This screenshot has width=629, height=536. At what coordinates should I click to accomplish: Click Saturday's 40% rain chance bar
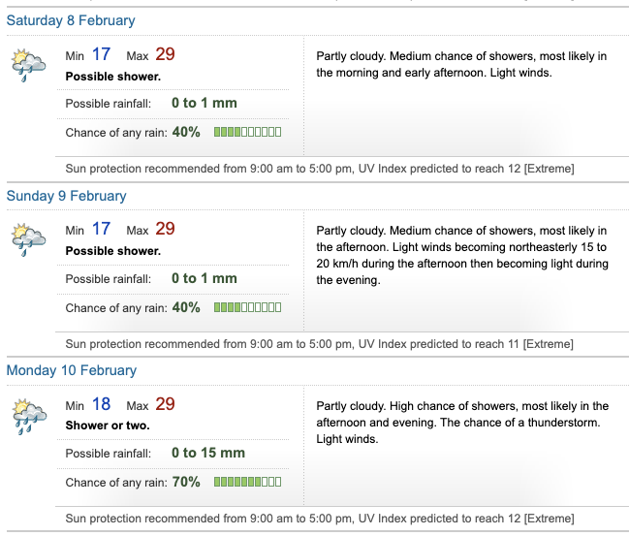click(x=247, y=132)
